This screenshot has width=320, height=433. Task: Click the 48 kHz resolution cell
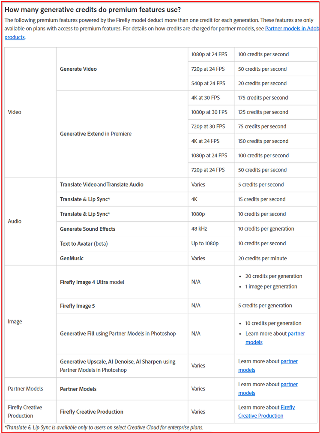(x=199, y=229)
